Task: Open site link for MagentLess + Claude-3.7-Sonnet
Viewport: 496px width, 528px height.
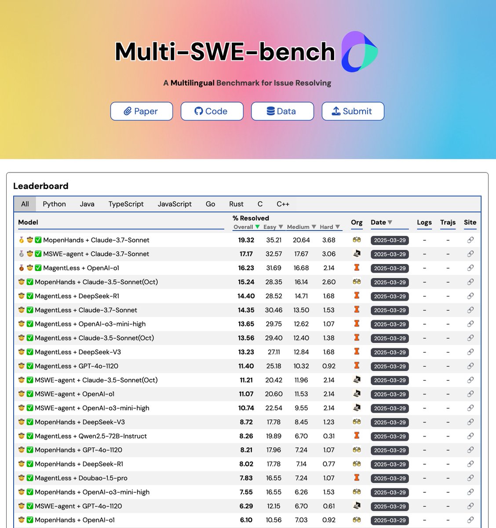Action: [470, 310]
